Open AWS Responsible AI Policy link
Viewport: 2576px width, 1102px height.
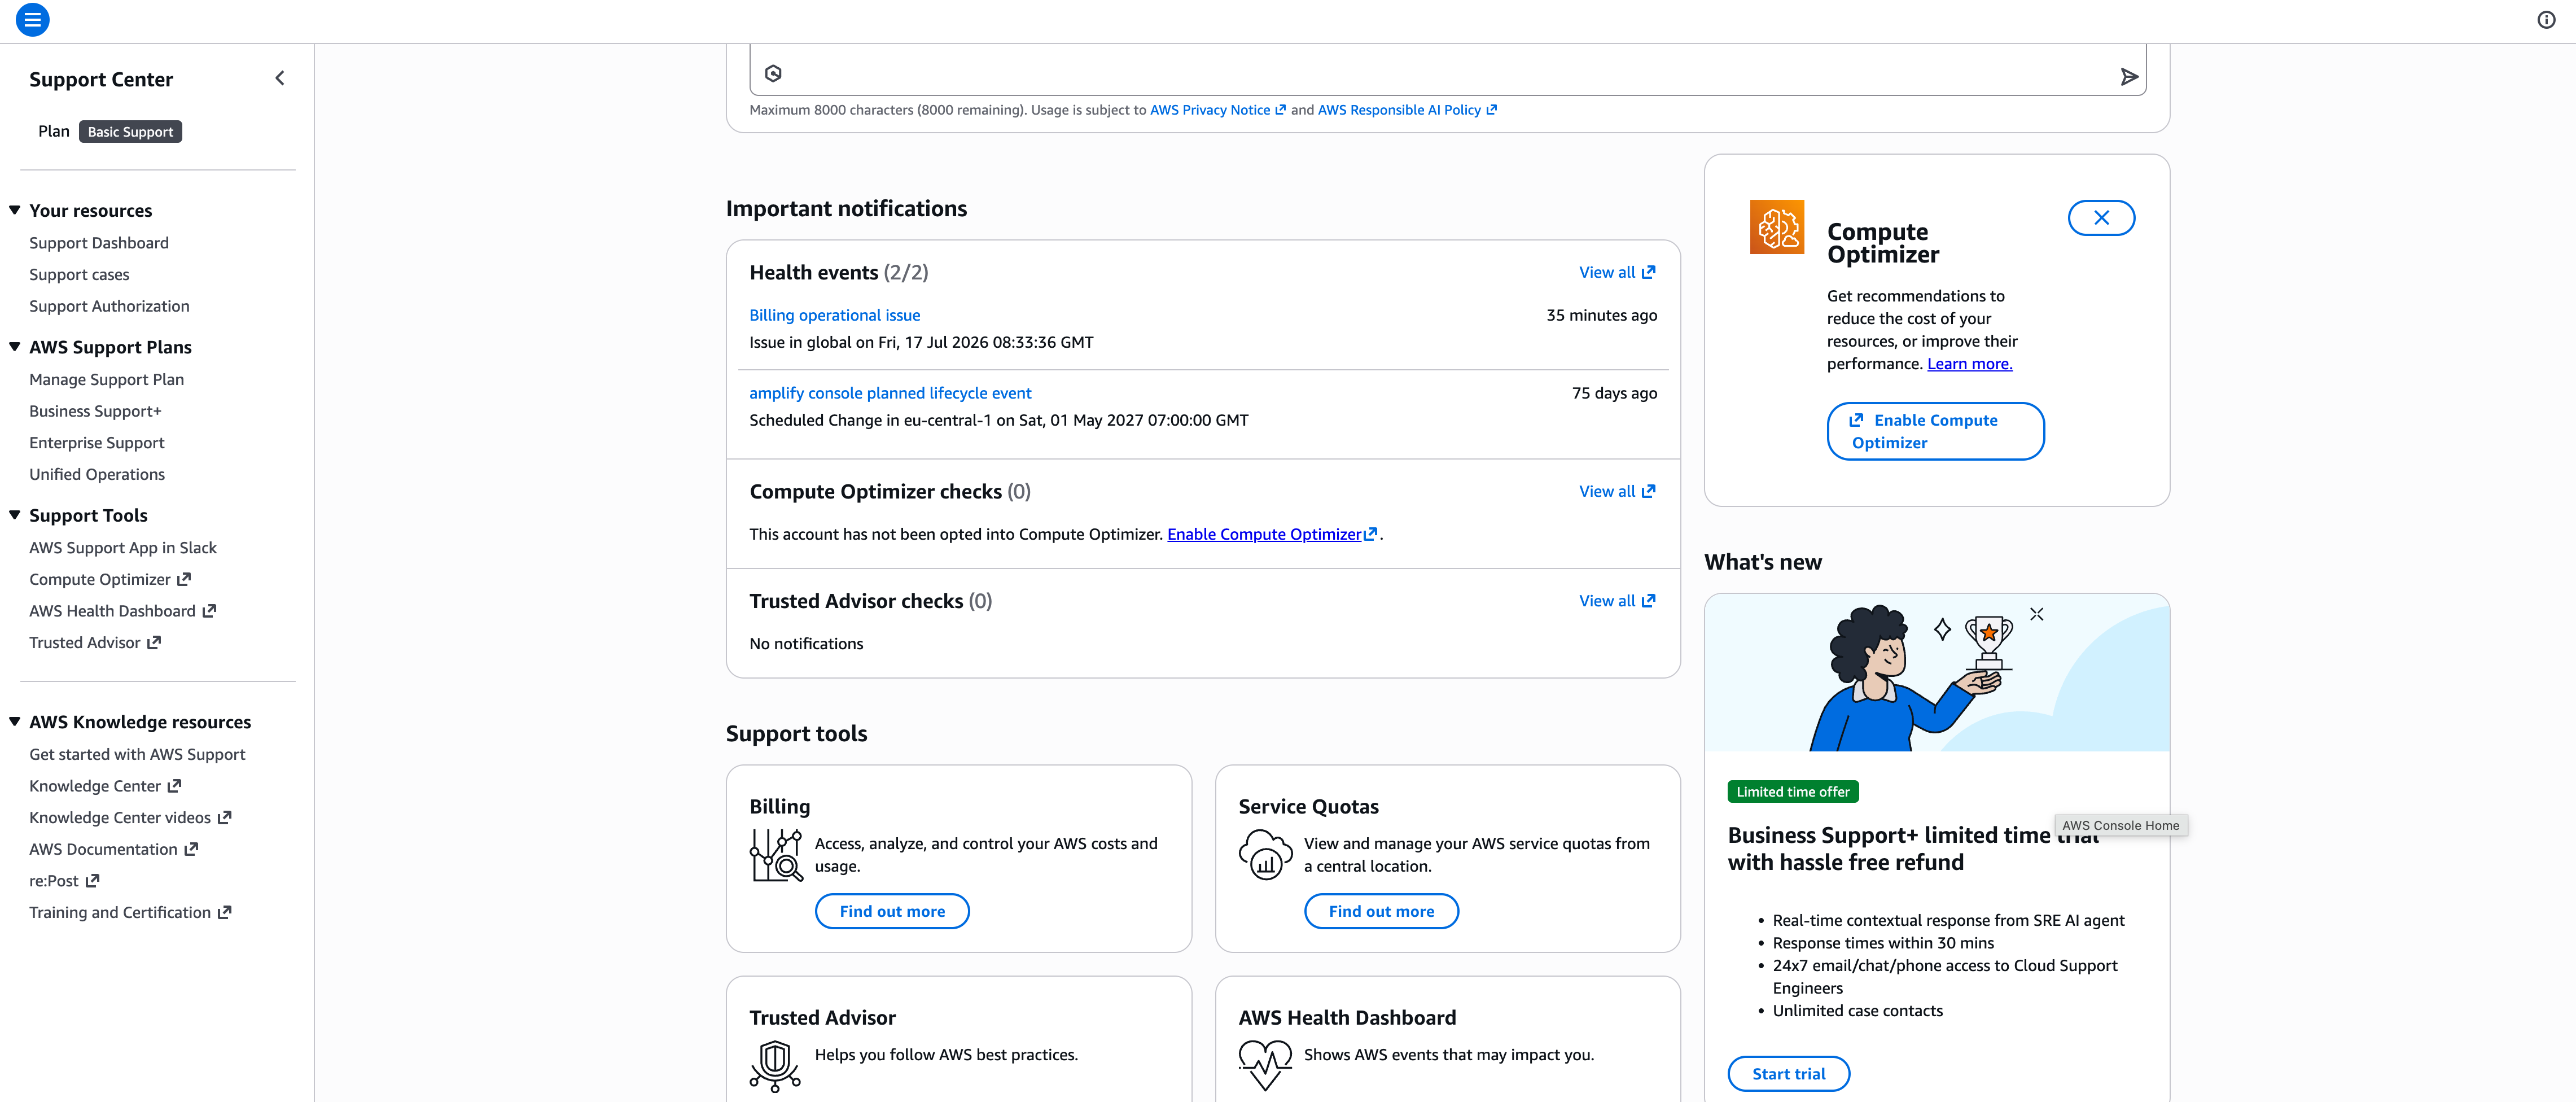pos(1399,110)
